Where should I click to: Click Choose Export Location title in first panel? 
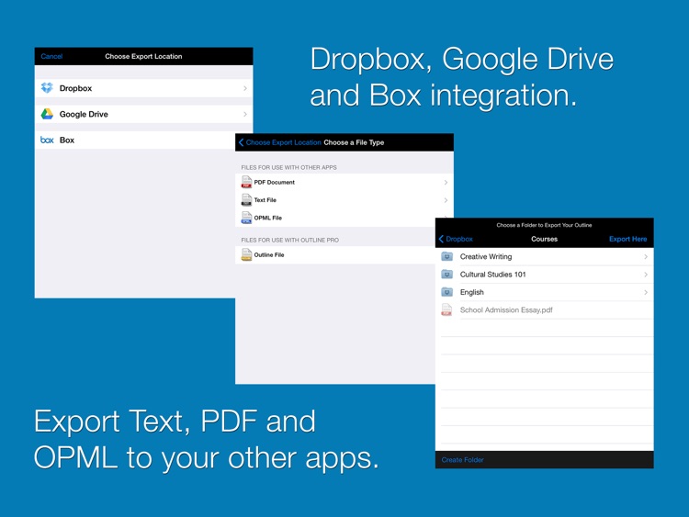(x=143, y=56)
